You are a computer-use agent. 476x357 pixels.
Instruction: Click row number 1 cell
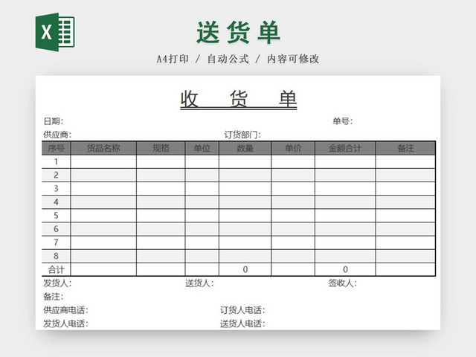[57, 162]
